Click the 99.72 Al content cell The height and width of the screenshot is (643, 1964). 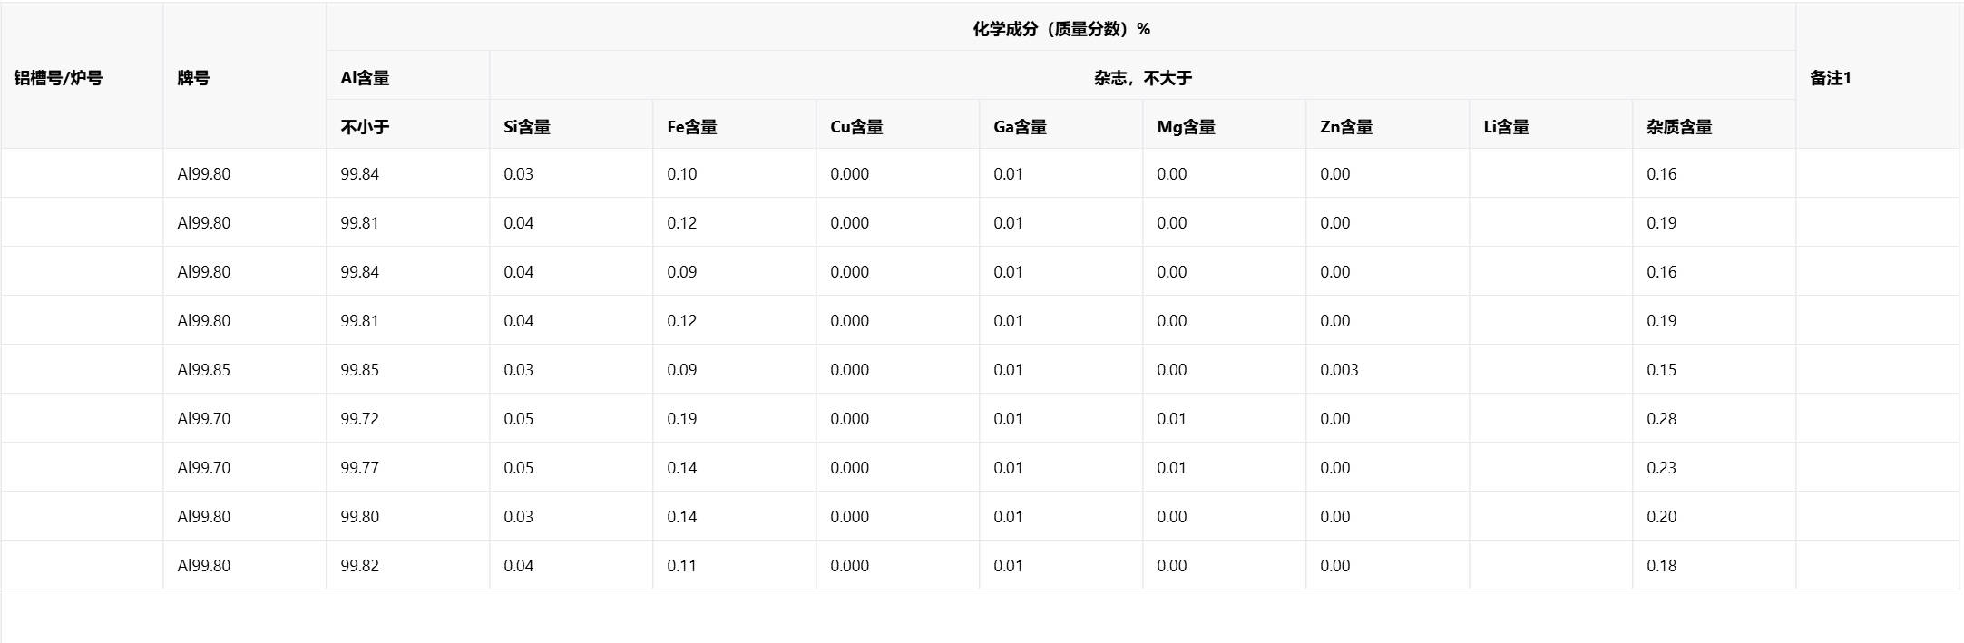coord(360,419)
